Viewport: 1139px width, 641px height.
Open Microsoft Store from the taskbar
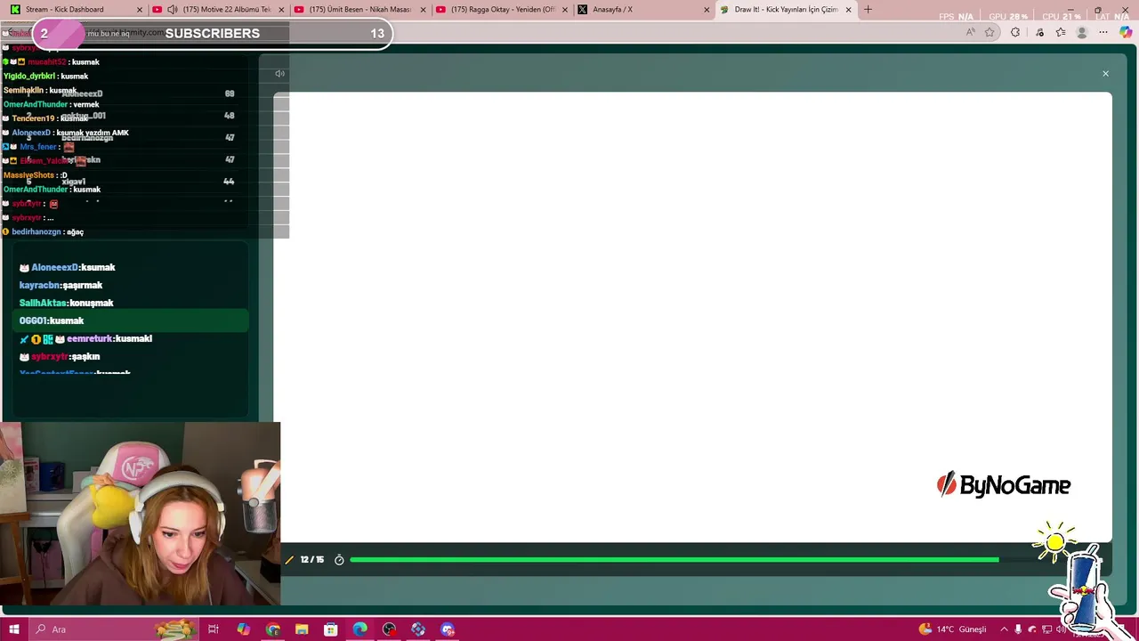pyautogui.click(x=330, y=629)
